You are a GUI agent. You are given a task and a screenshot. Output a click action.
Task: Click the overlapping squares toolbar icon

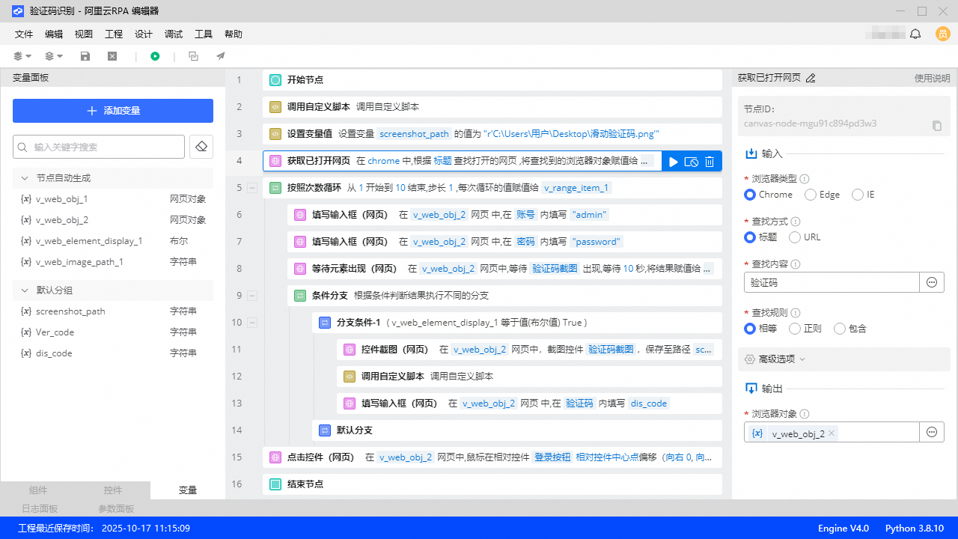pyautogui.click(x=193, y=56)
